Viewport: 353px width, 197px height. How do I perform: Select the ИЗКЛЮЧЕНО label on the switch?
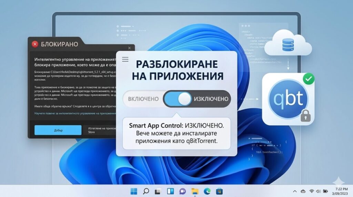[211, 99]
